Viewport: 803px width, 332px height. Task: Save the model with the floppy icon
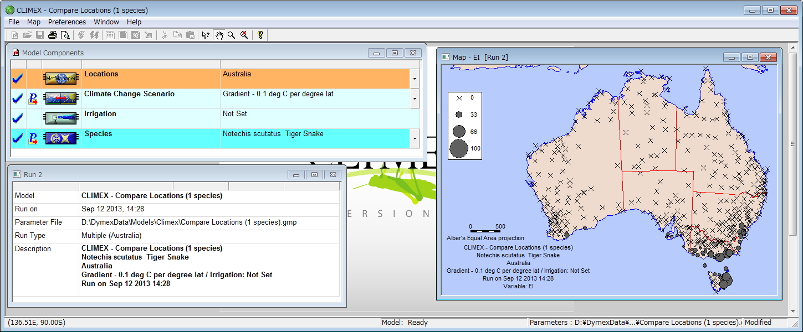click(40, 35)
